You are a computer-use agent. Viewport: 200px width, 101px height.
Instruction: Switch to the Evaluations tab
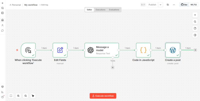click(114, 10)
